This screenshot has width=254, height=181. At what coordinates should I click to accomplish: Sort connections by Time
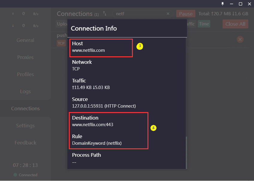click(204, 24)
